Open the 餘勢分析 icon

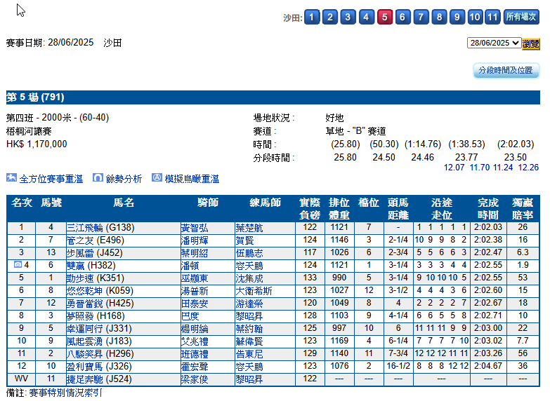pyautogui.click(x=98, y=178)
